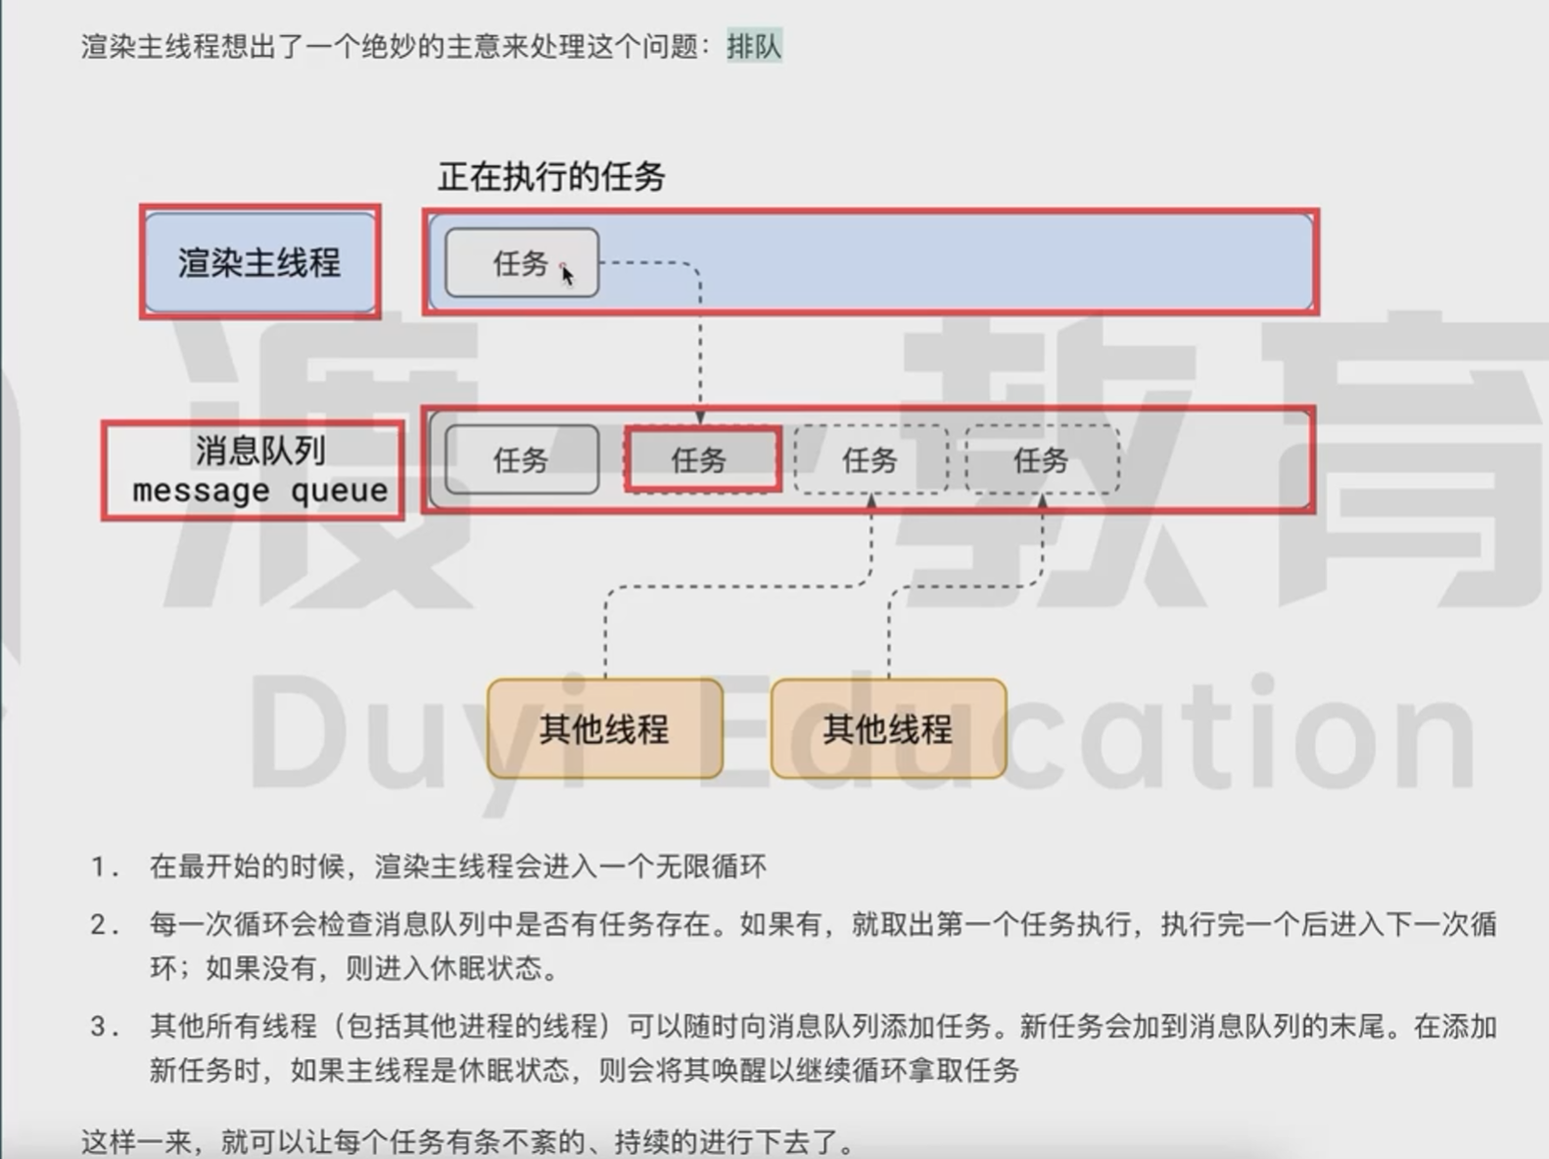Click the 渲染主线程 blue box
Screen dimensions: 1549x1159
(x=259, y=261)
